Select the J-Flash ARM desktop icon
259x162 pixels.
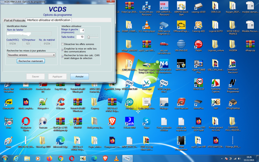tap(129, 123)
